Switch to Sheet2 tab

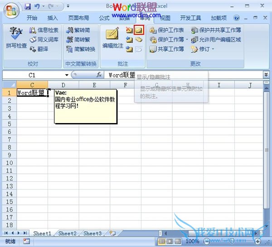tap(67, 233)
